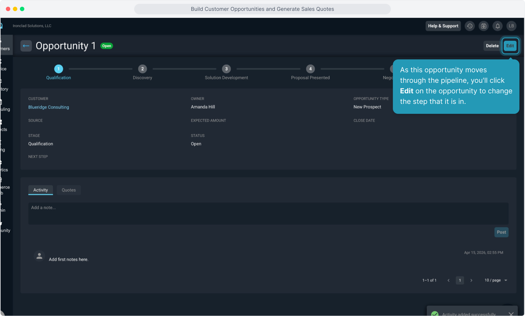525x316 pixels.
Task: Select pipeline step 4 Proposal Presented
Action: click(x=310, y=69)
